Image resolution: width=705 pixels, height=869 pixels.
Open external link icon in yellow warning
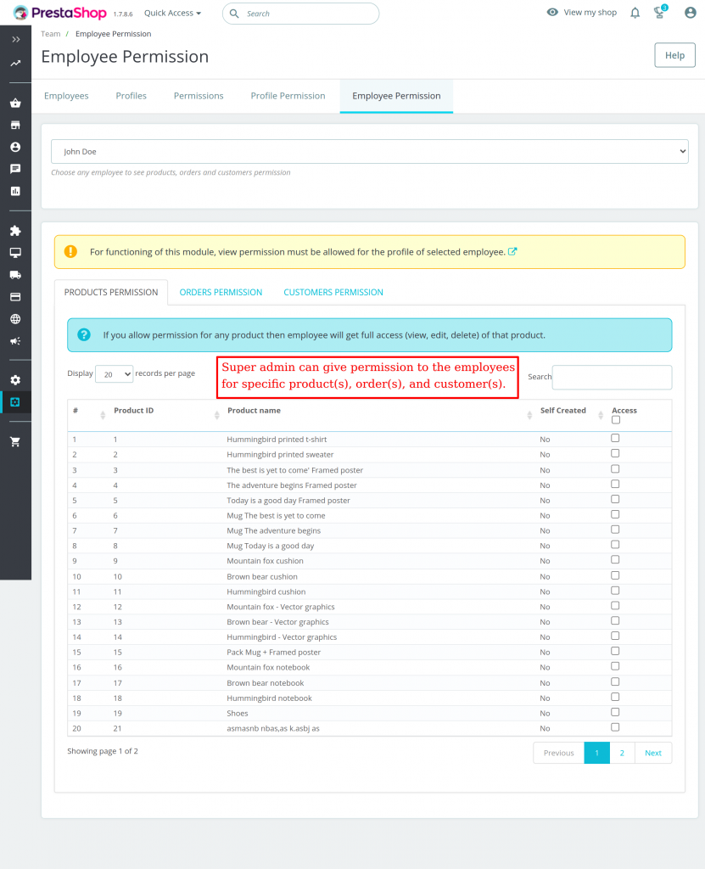tap(512, 251)
